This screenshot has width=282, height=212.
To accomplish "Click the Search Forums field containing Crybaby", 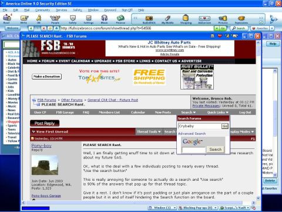I will pos(200,126).
